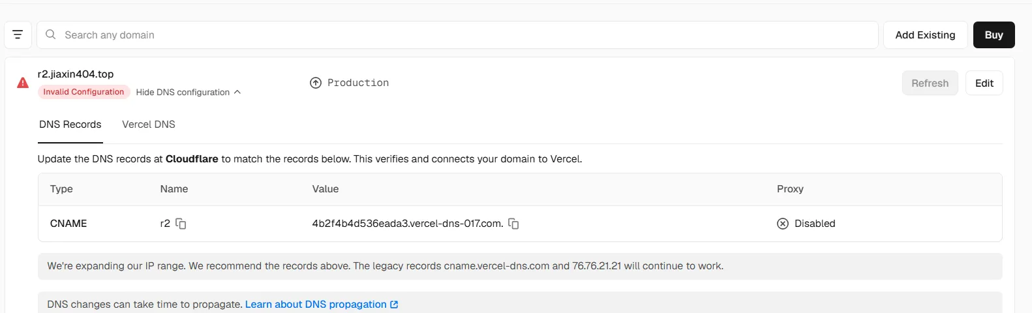This screenshot has width=1032, height=313.
Task: Click Hide DNS configuration text
Action: [x=183, y=92]
